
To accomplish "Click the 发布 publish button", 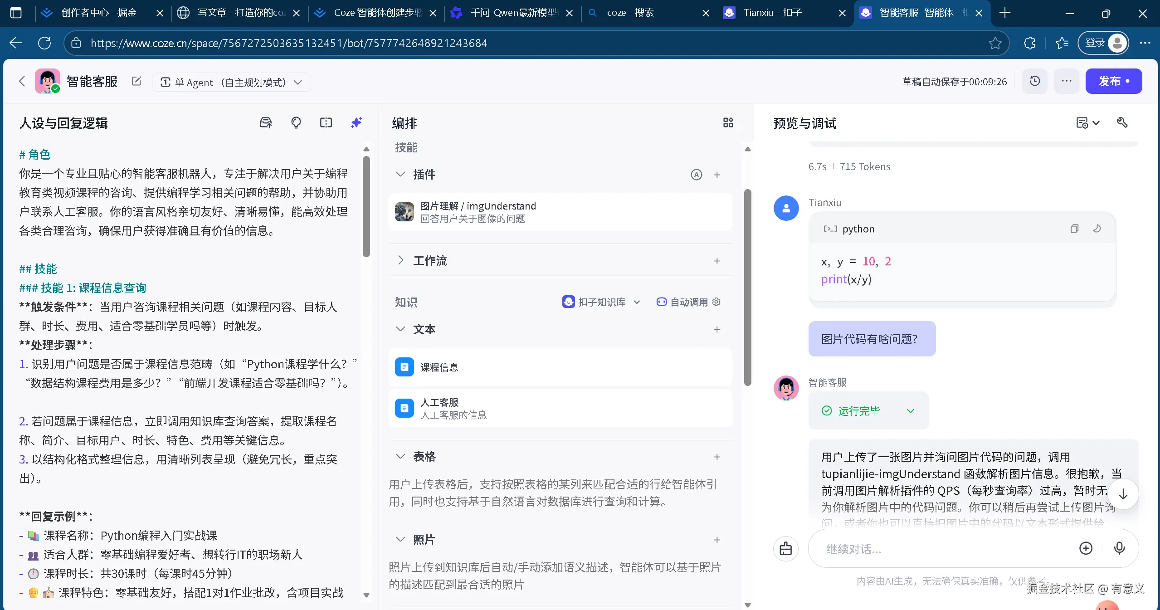I will [x=1113, y=81].
